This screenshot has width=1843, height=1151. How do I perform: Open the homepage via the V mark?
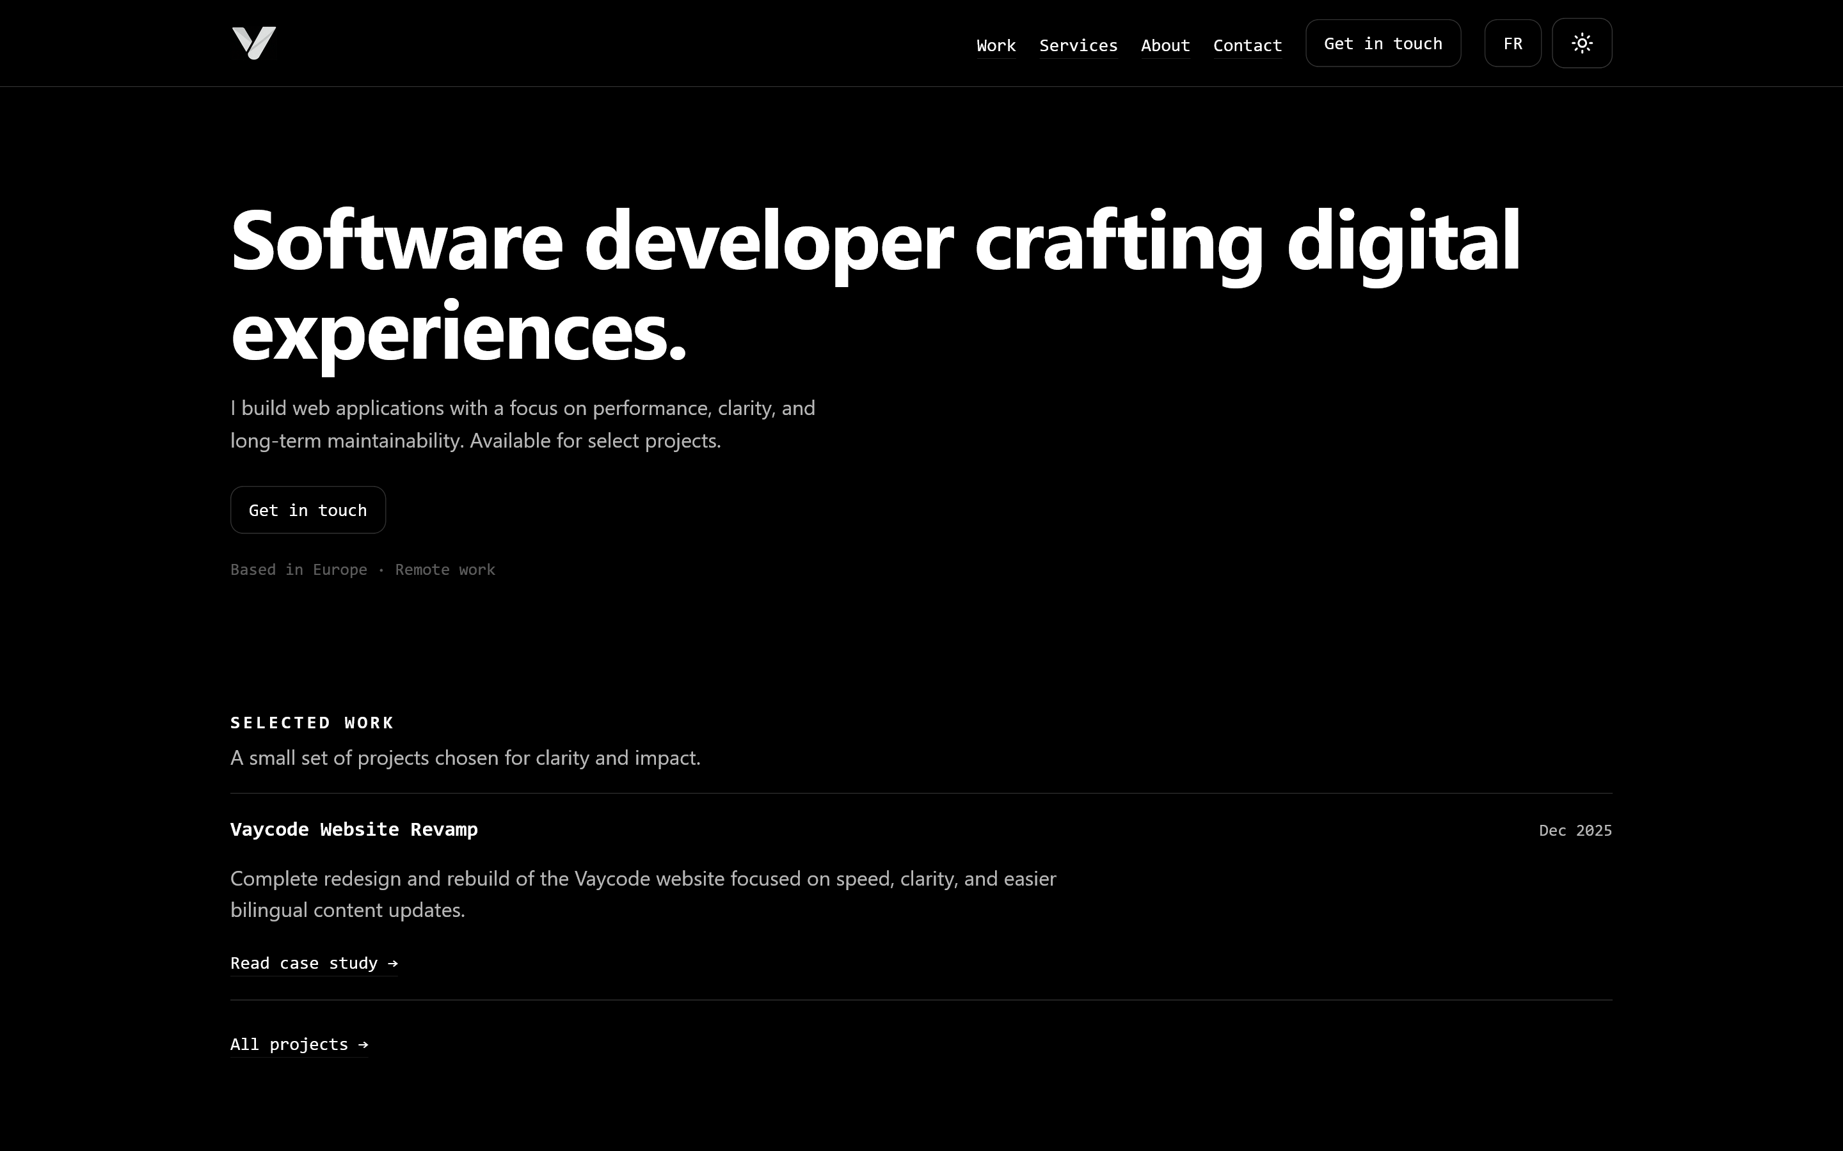tap(253, 43)
